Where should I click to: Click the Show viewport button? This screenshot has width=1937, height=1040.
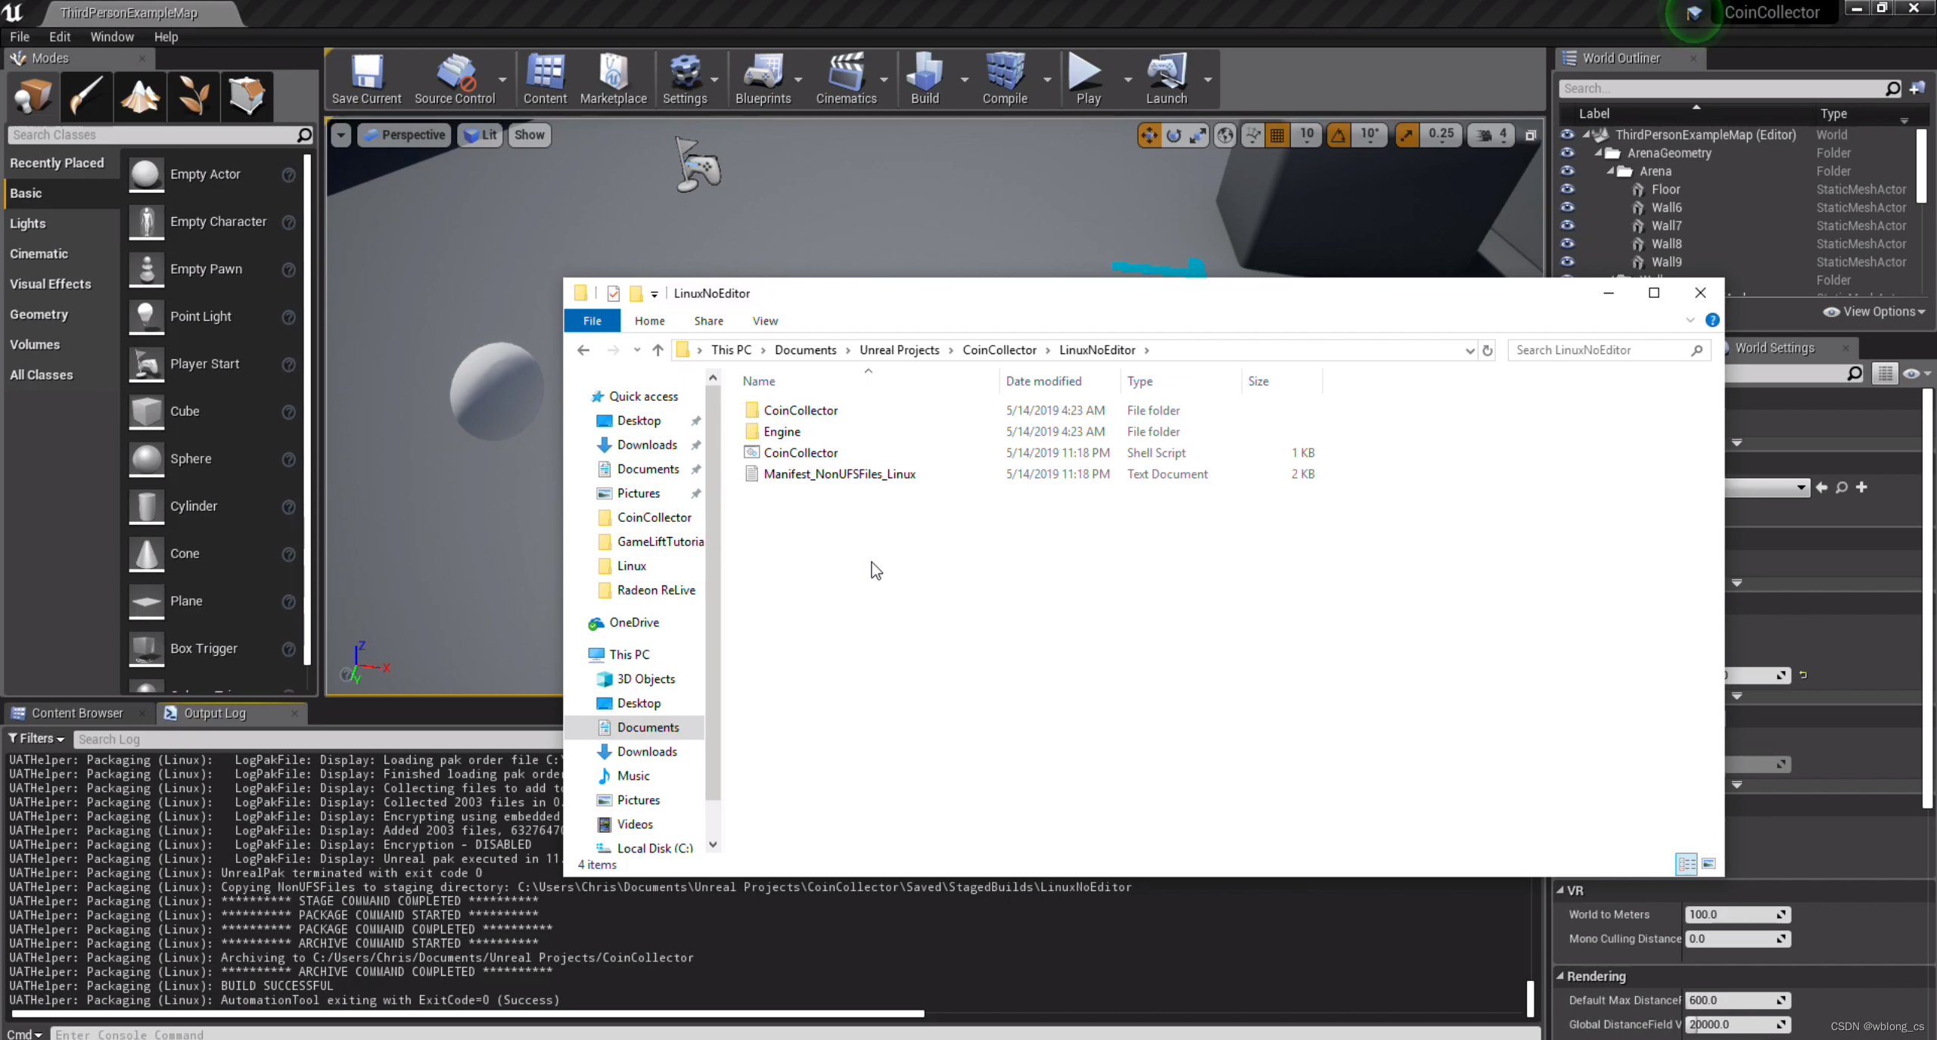click(530, 135)
